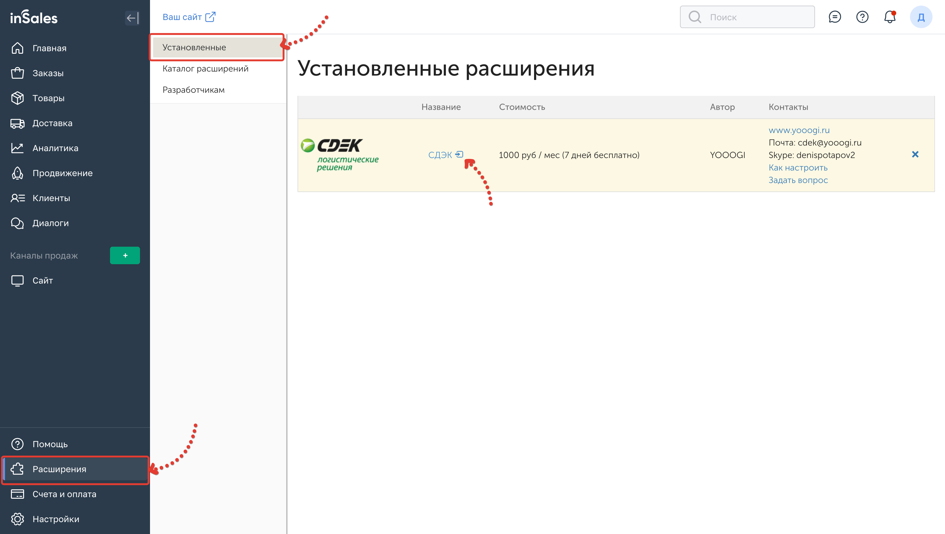This screenshot has width=945, height=534.
Task: Collapse the sidebar with arrow icon
Action: pyautogui.click(x=132, y=17)
